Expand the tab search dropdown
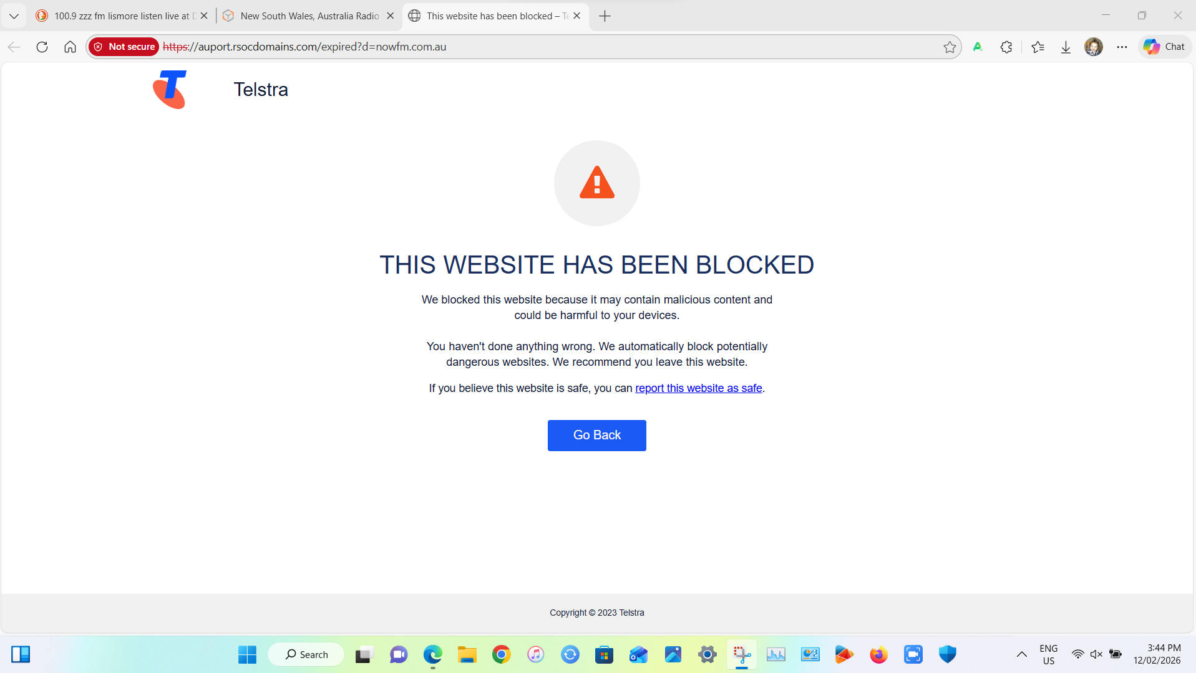The width and height of the screenshot is (1196, 673). [14, 16]
